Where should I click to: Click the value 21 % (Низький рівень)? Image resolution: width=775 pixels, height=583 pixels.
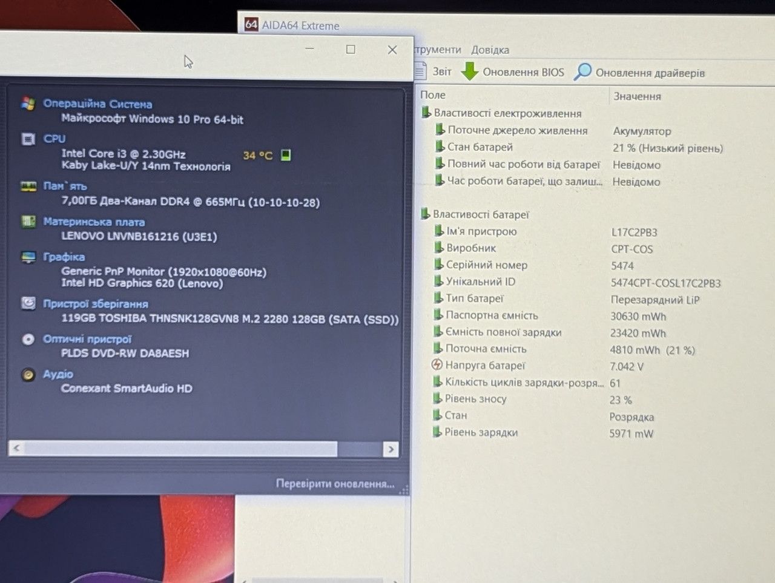click(668, 148)
